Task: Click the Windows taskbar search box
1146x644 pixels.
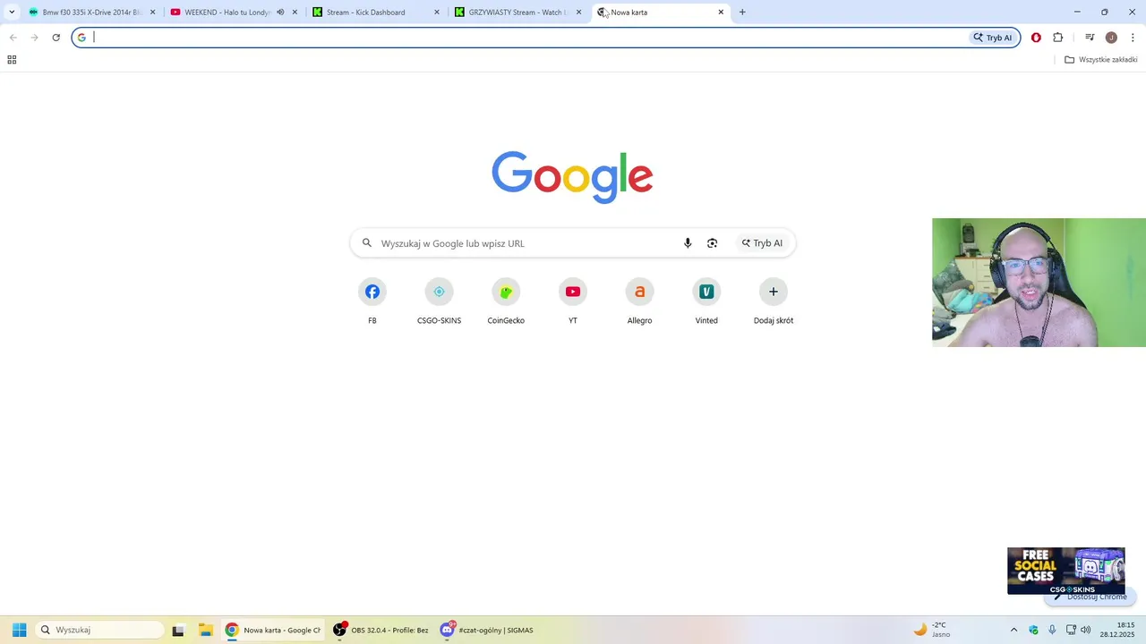Action: [99, 630]
